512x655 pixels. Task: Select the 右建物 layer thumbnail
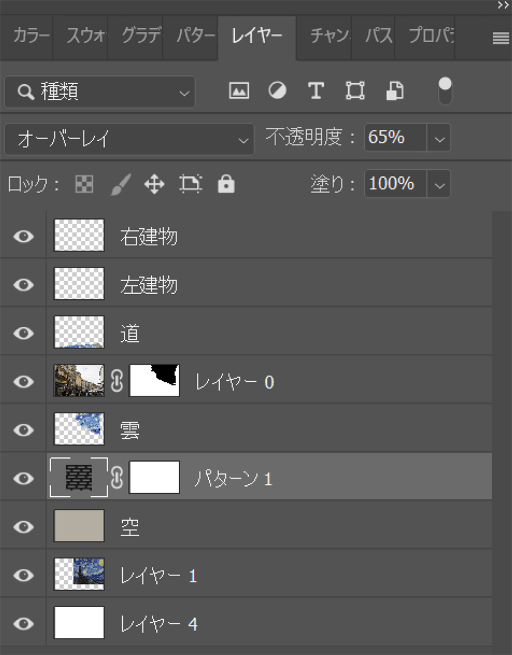[x=79, y=235]
